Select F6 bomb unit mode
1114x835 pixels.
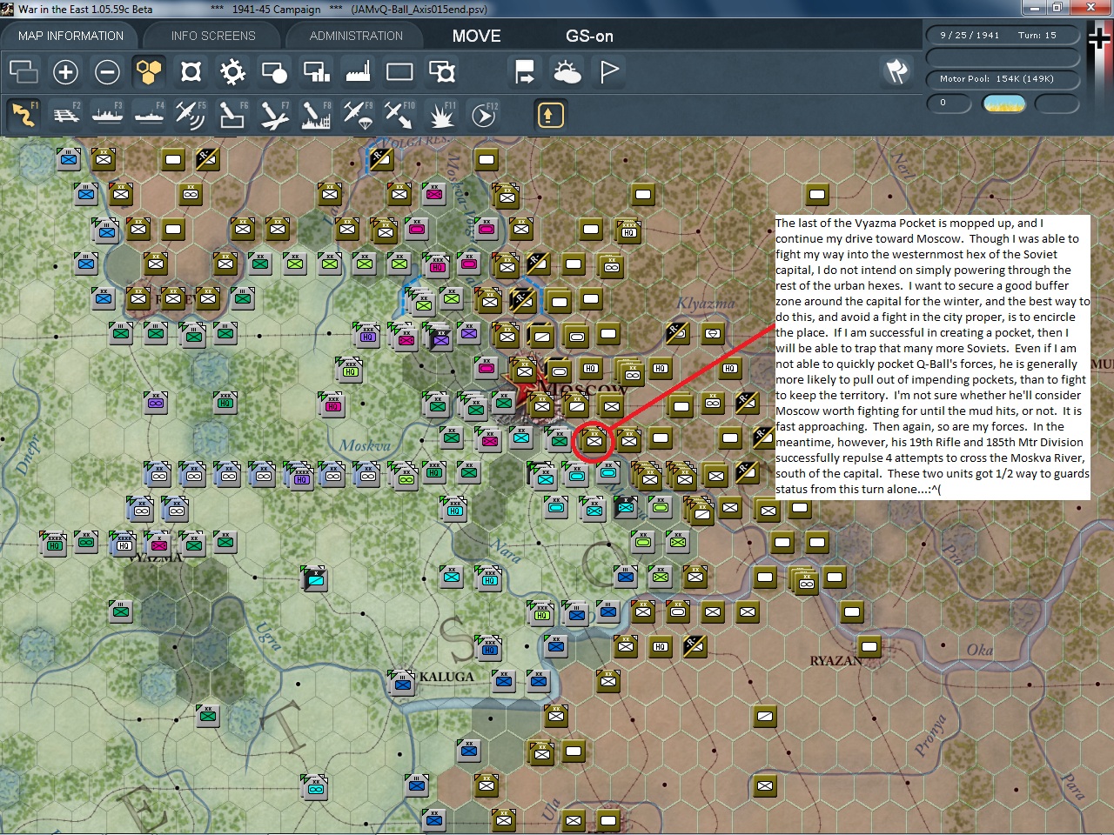232,115
